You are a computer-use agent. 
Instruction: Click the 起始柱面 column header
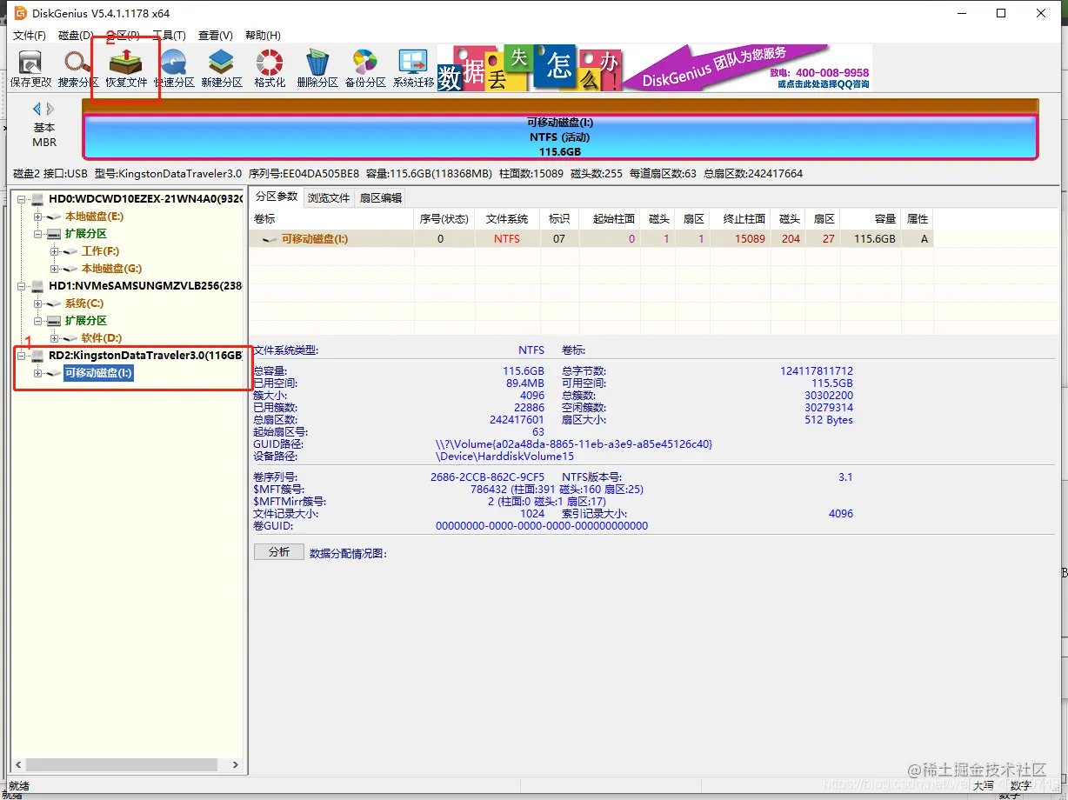610,218
